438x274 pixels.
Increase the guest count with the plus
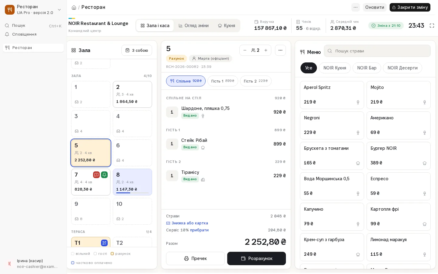click(x=266, y=50)
